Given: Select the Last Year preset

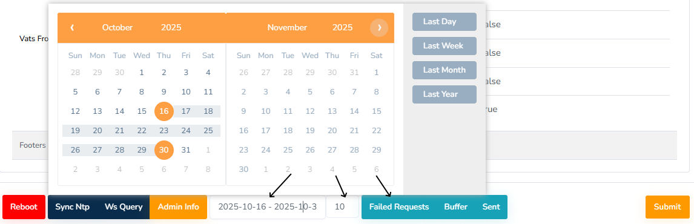Looking at the screenshot, I should click(x=444, y=94).
